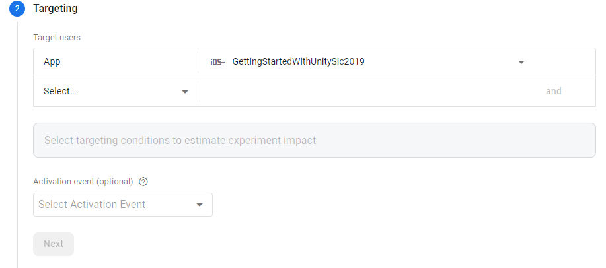Click the experiment impact estimate box
Image resolution: width=606 pixels, height=268 pixels.
pyautogui.click(x=314, y=140)
